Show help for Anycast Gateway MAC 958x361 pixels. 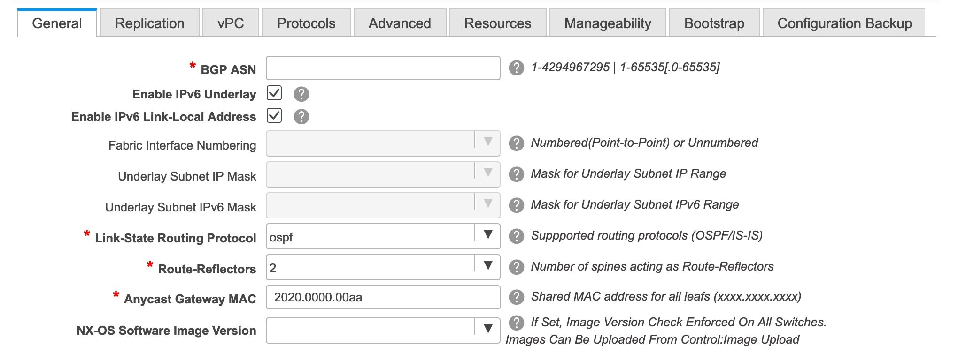(516, 297)
